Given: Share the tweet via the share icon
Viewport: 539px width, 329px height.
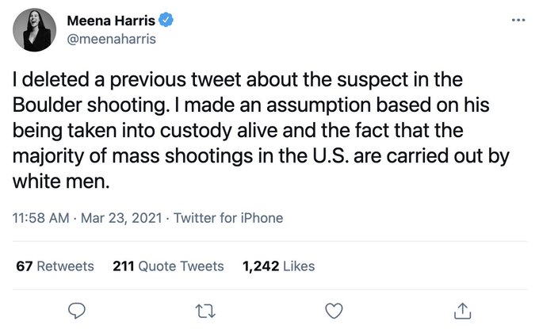Looking at the screenshot, I should point(462,308).
